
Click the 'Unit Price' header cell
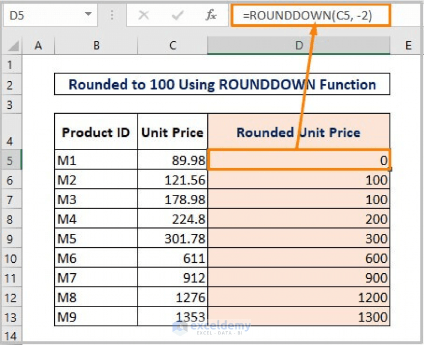173,131
